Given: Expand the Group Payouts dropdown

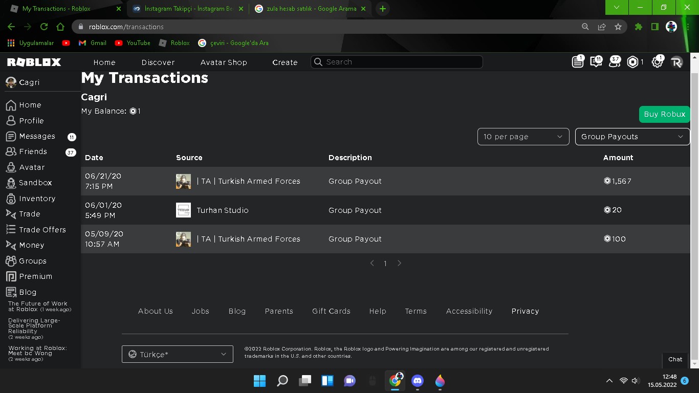Looking at the screenshot, I should [x=632, y=137].
